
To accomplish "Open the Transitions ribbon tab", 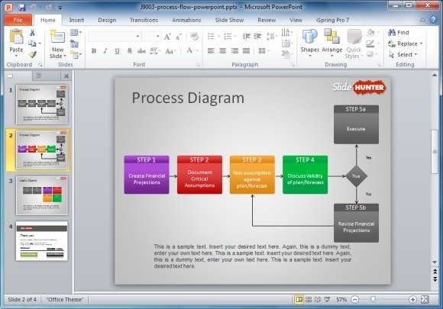I will point(144,20).
